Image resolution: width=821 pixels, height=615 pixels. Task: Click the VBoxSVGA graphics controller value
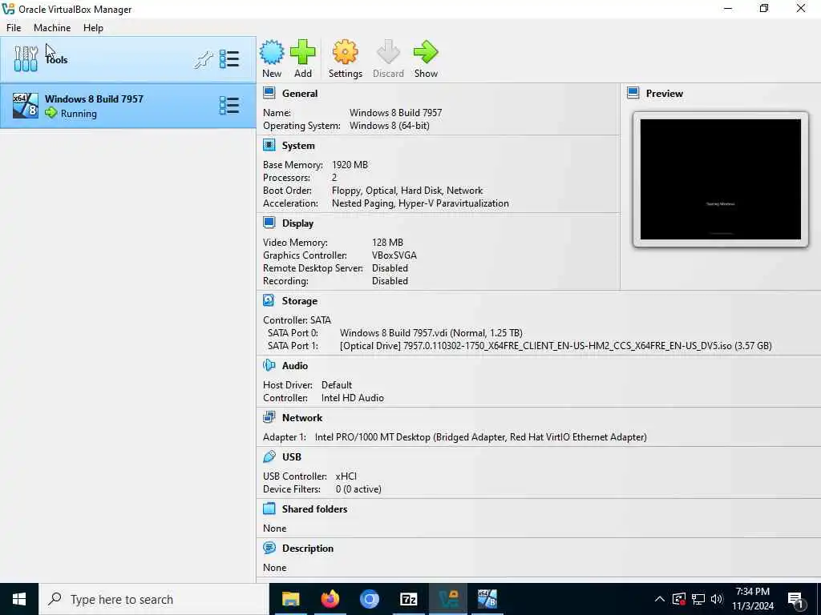point(394,255)
